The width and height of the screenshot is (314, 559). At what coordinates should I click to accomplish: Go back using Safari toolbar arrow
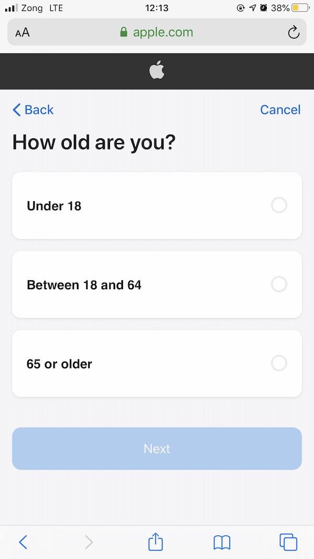(23, 542)
